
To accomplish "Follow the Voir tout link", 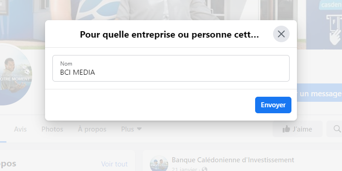I will click(x=114, y=164).
